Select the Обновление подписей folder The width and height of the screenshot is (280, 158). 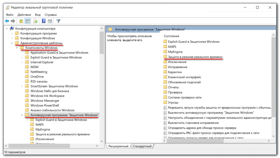pos(184,82)
